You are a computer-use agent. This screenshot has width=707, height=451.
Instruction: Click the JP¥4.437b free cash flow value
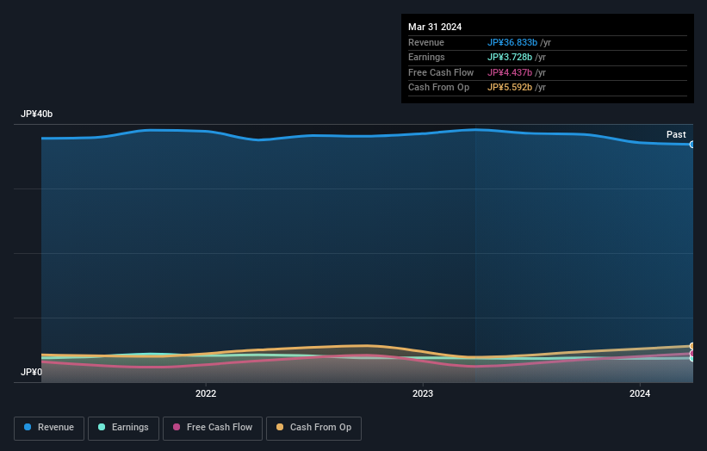click(x=510, y=72)
